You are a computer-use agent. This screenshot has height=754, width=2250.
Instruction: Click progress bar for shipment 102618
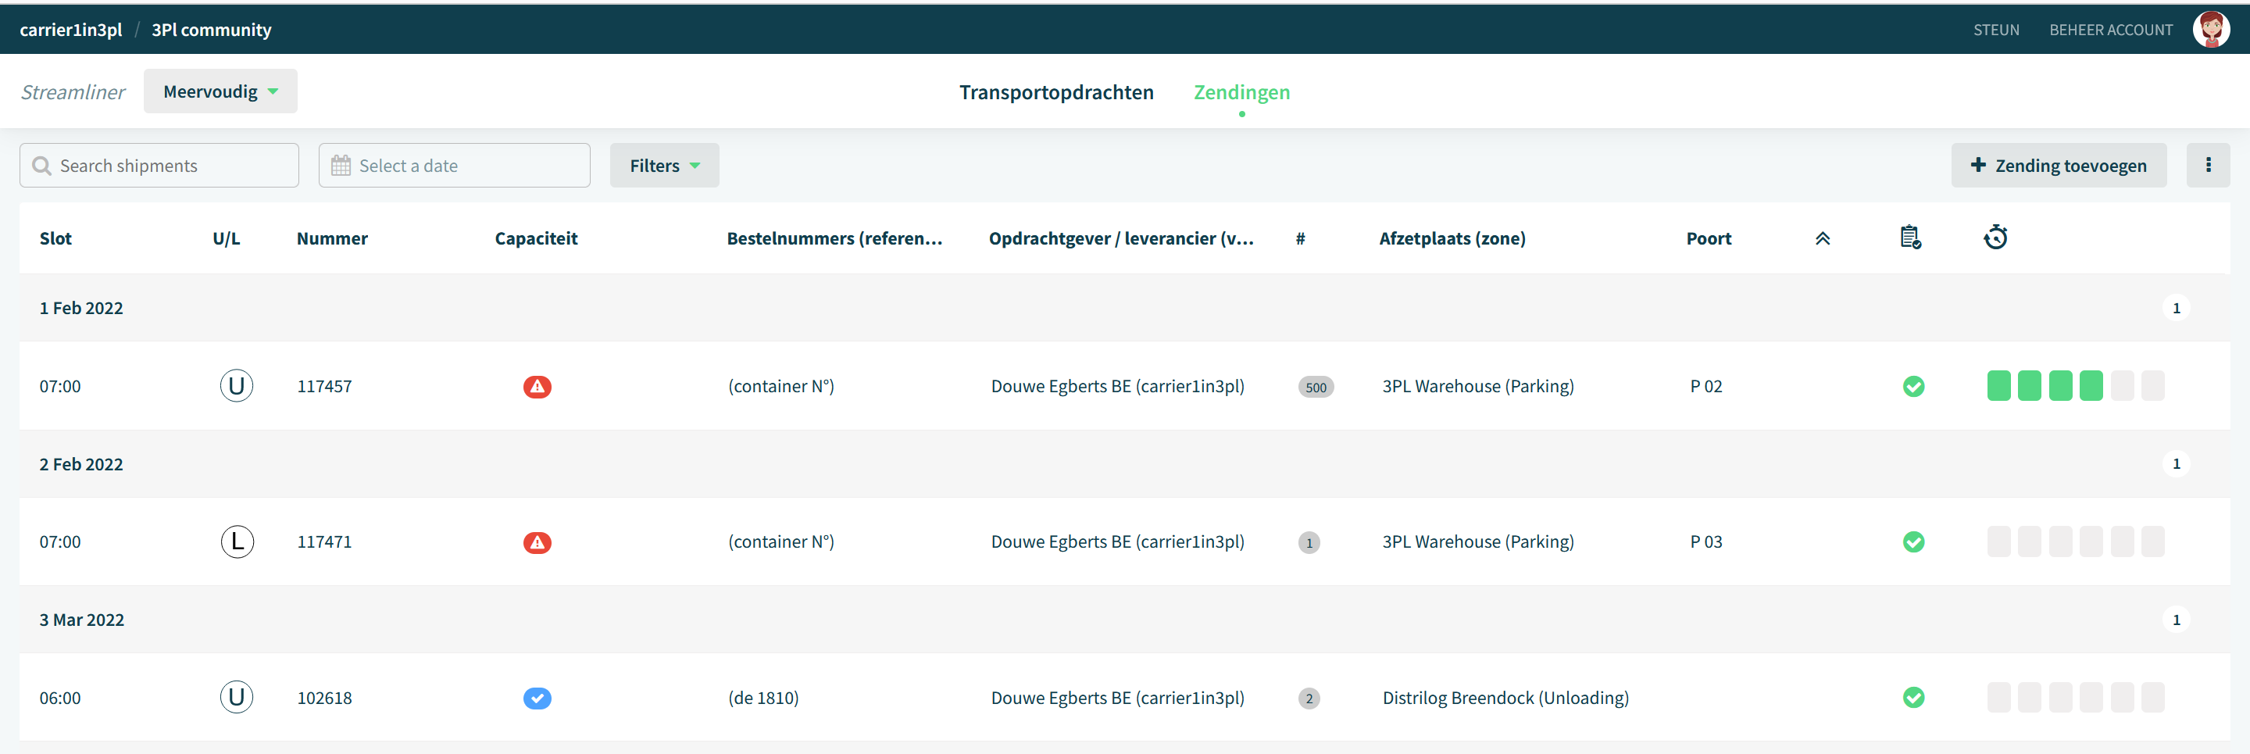coord(2075,697)
